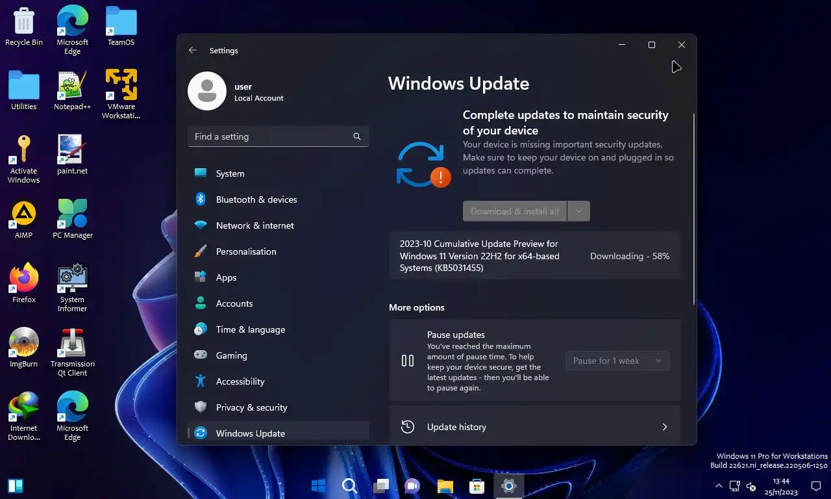Open the Update history row

click(x=534, y=427)
